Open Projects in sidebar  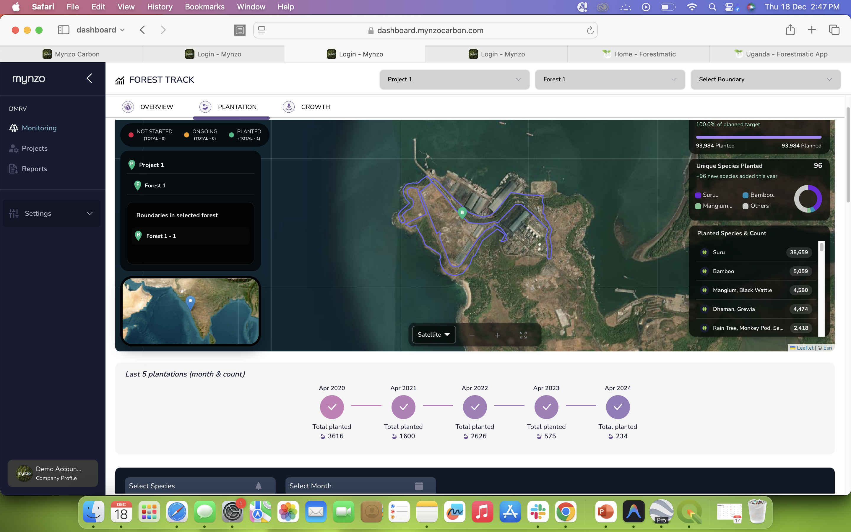pyautogui.click(x=35, y=148)
